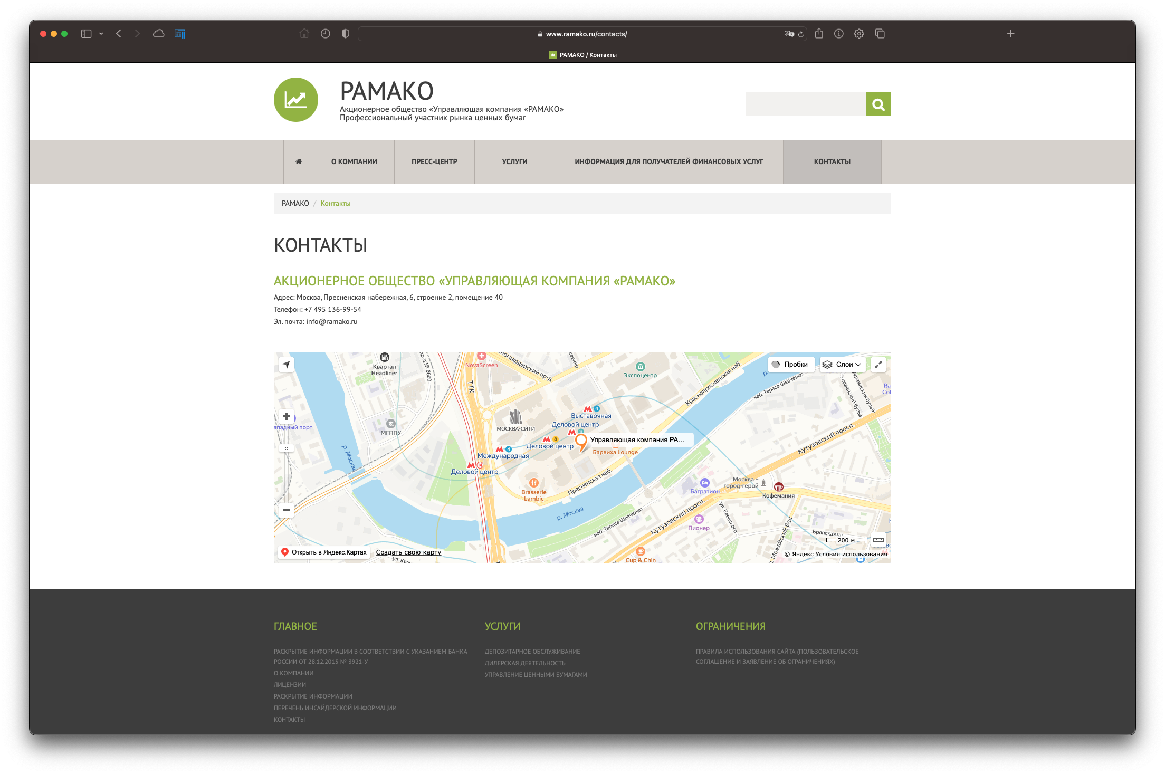
Task: Open the sidebar options dropdown chevron
Action: pos(101,34)
